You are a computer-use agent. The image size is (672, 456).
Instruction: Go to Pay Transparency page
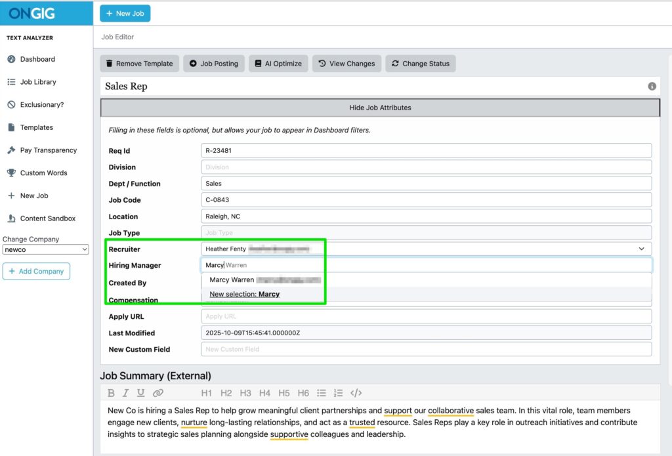click(48, 150)
